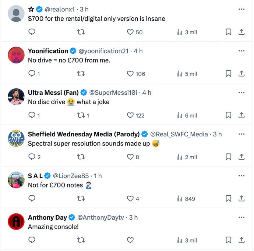Image resolution: width=254 pixels, height=251 pixels.
Task: Click Ultra Messi (Fan) profile avatar
Action: coord(16,97)
